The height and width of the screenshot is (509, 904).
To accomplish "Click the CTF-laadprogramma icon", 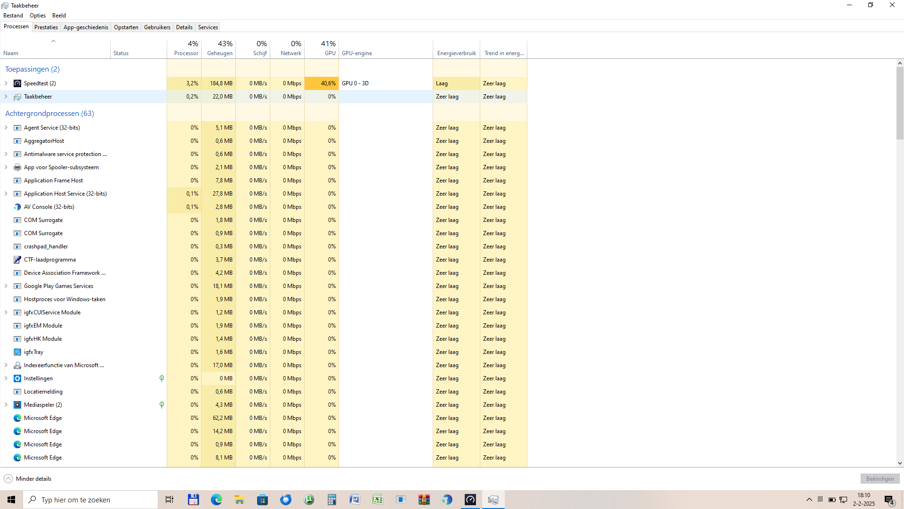I will coord(17,260).
